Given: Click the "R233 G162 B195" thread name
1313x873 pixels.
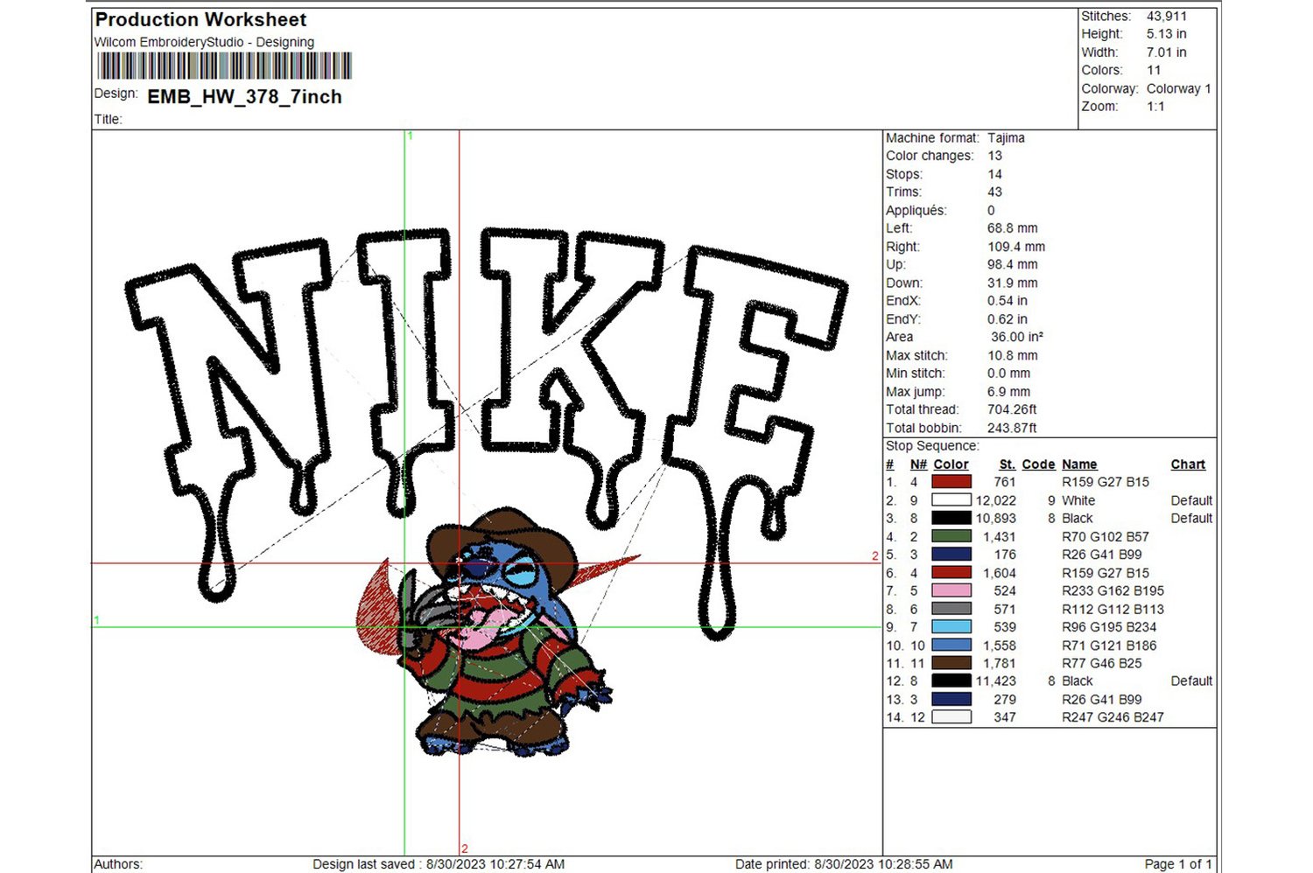Looking at the screenshot, I should coord(1113,590).
